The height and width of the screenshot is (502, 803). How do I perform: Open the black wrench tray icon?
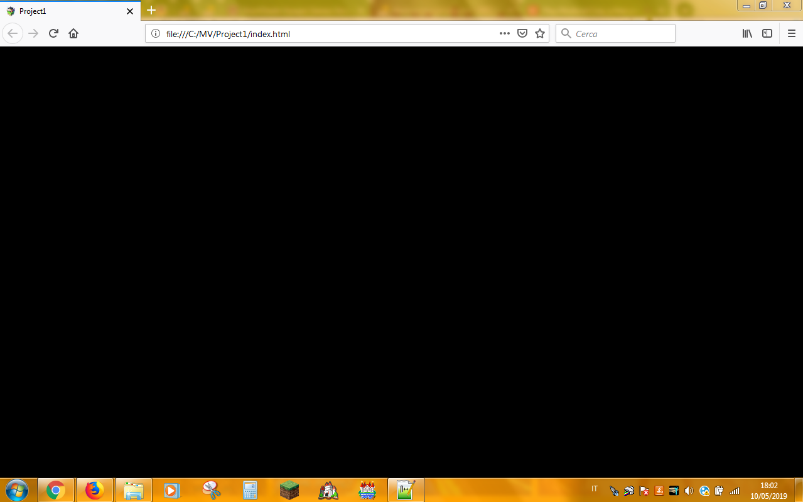(674, 491)
